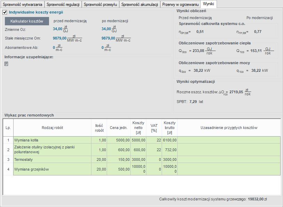This screenshot has width=283, height=207.
Task: Select the Sprawność przesyłu tab
Action: coord(100,4)
